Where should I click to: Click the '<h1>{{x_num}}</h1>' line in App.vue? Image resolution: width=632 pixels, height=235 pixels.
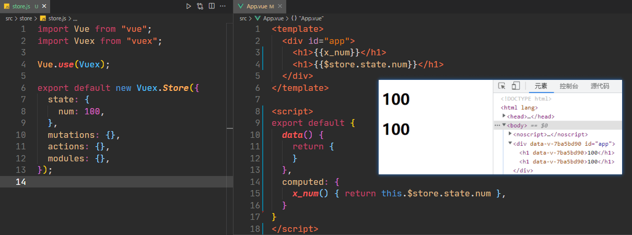point(340,52)
